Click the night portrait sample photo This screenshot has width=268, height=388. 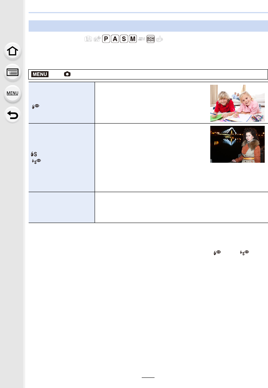point(237,144)
